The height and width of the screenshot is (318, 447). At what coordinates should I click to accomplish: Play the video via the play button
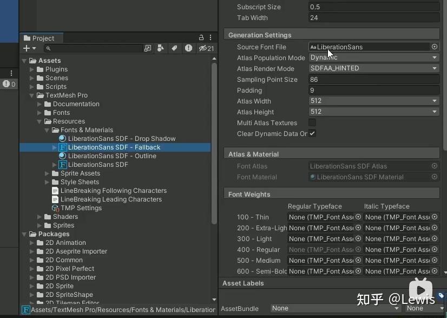click(421, 289)
